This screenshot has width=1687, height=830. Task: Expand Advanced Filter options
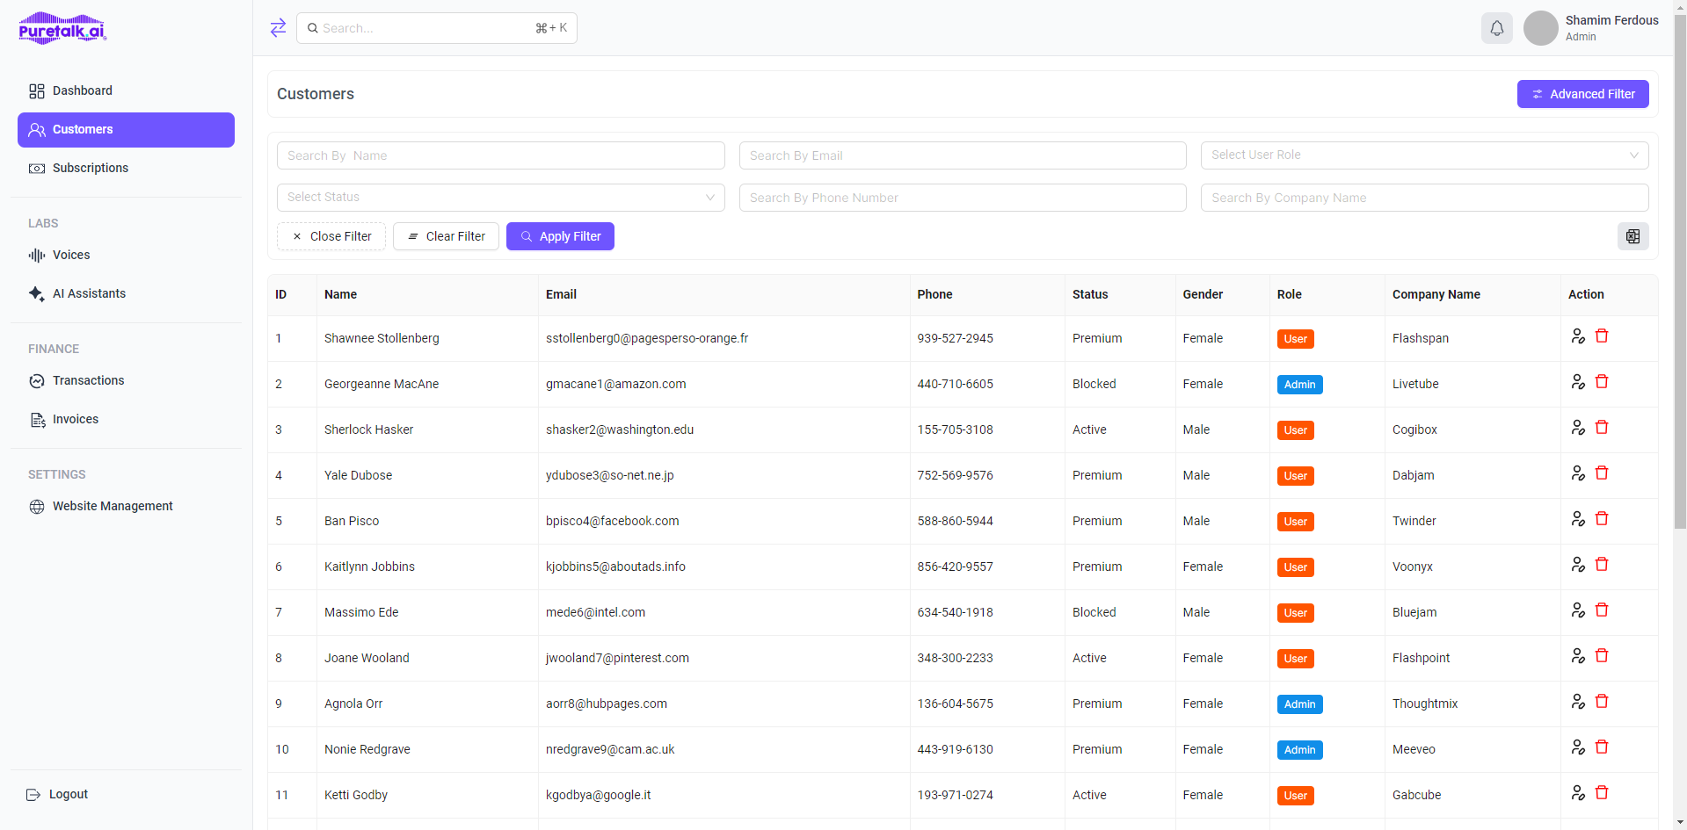pyautogui.click(x=1582, y=94)
